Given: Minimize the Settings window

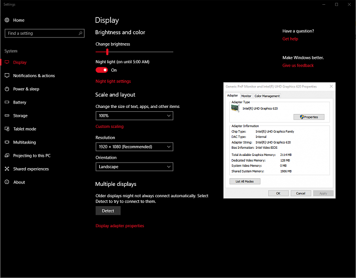Looking at the screenshot, I should (x=324, y=4).
